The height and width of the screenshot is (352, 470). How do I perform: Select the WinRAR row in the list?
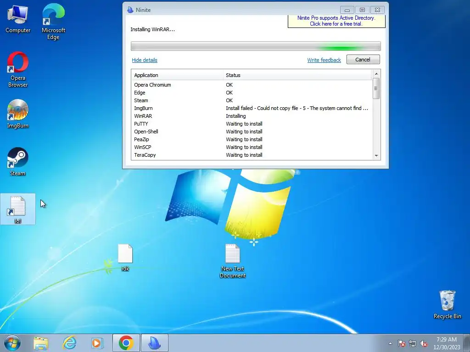point(252,116)
